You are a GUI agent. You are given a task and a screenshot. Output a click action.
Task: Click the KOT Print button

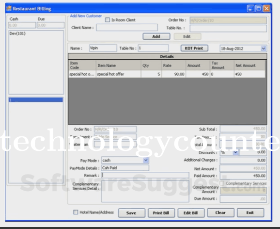tap(194, 48)
